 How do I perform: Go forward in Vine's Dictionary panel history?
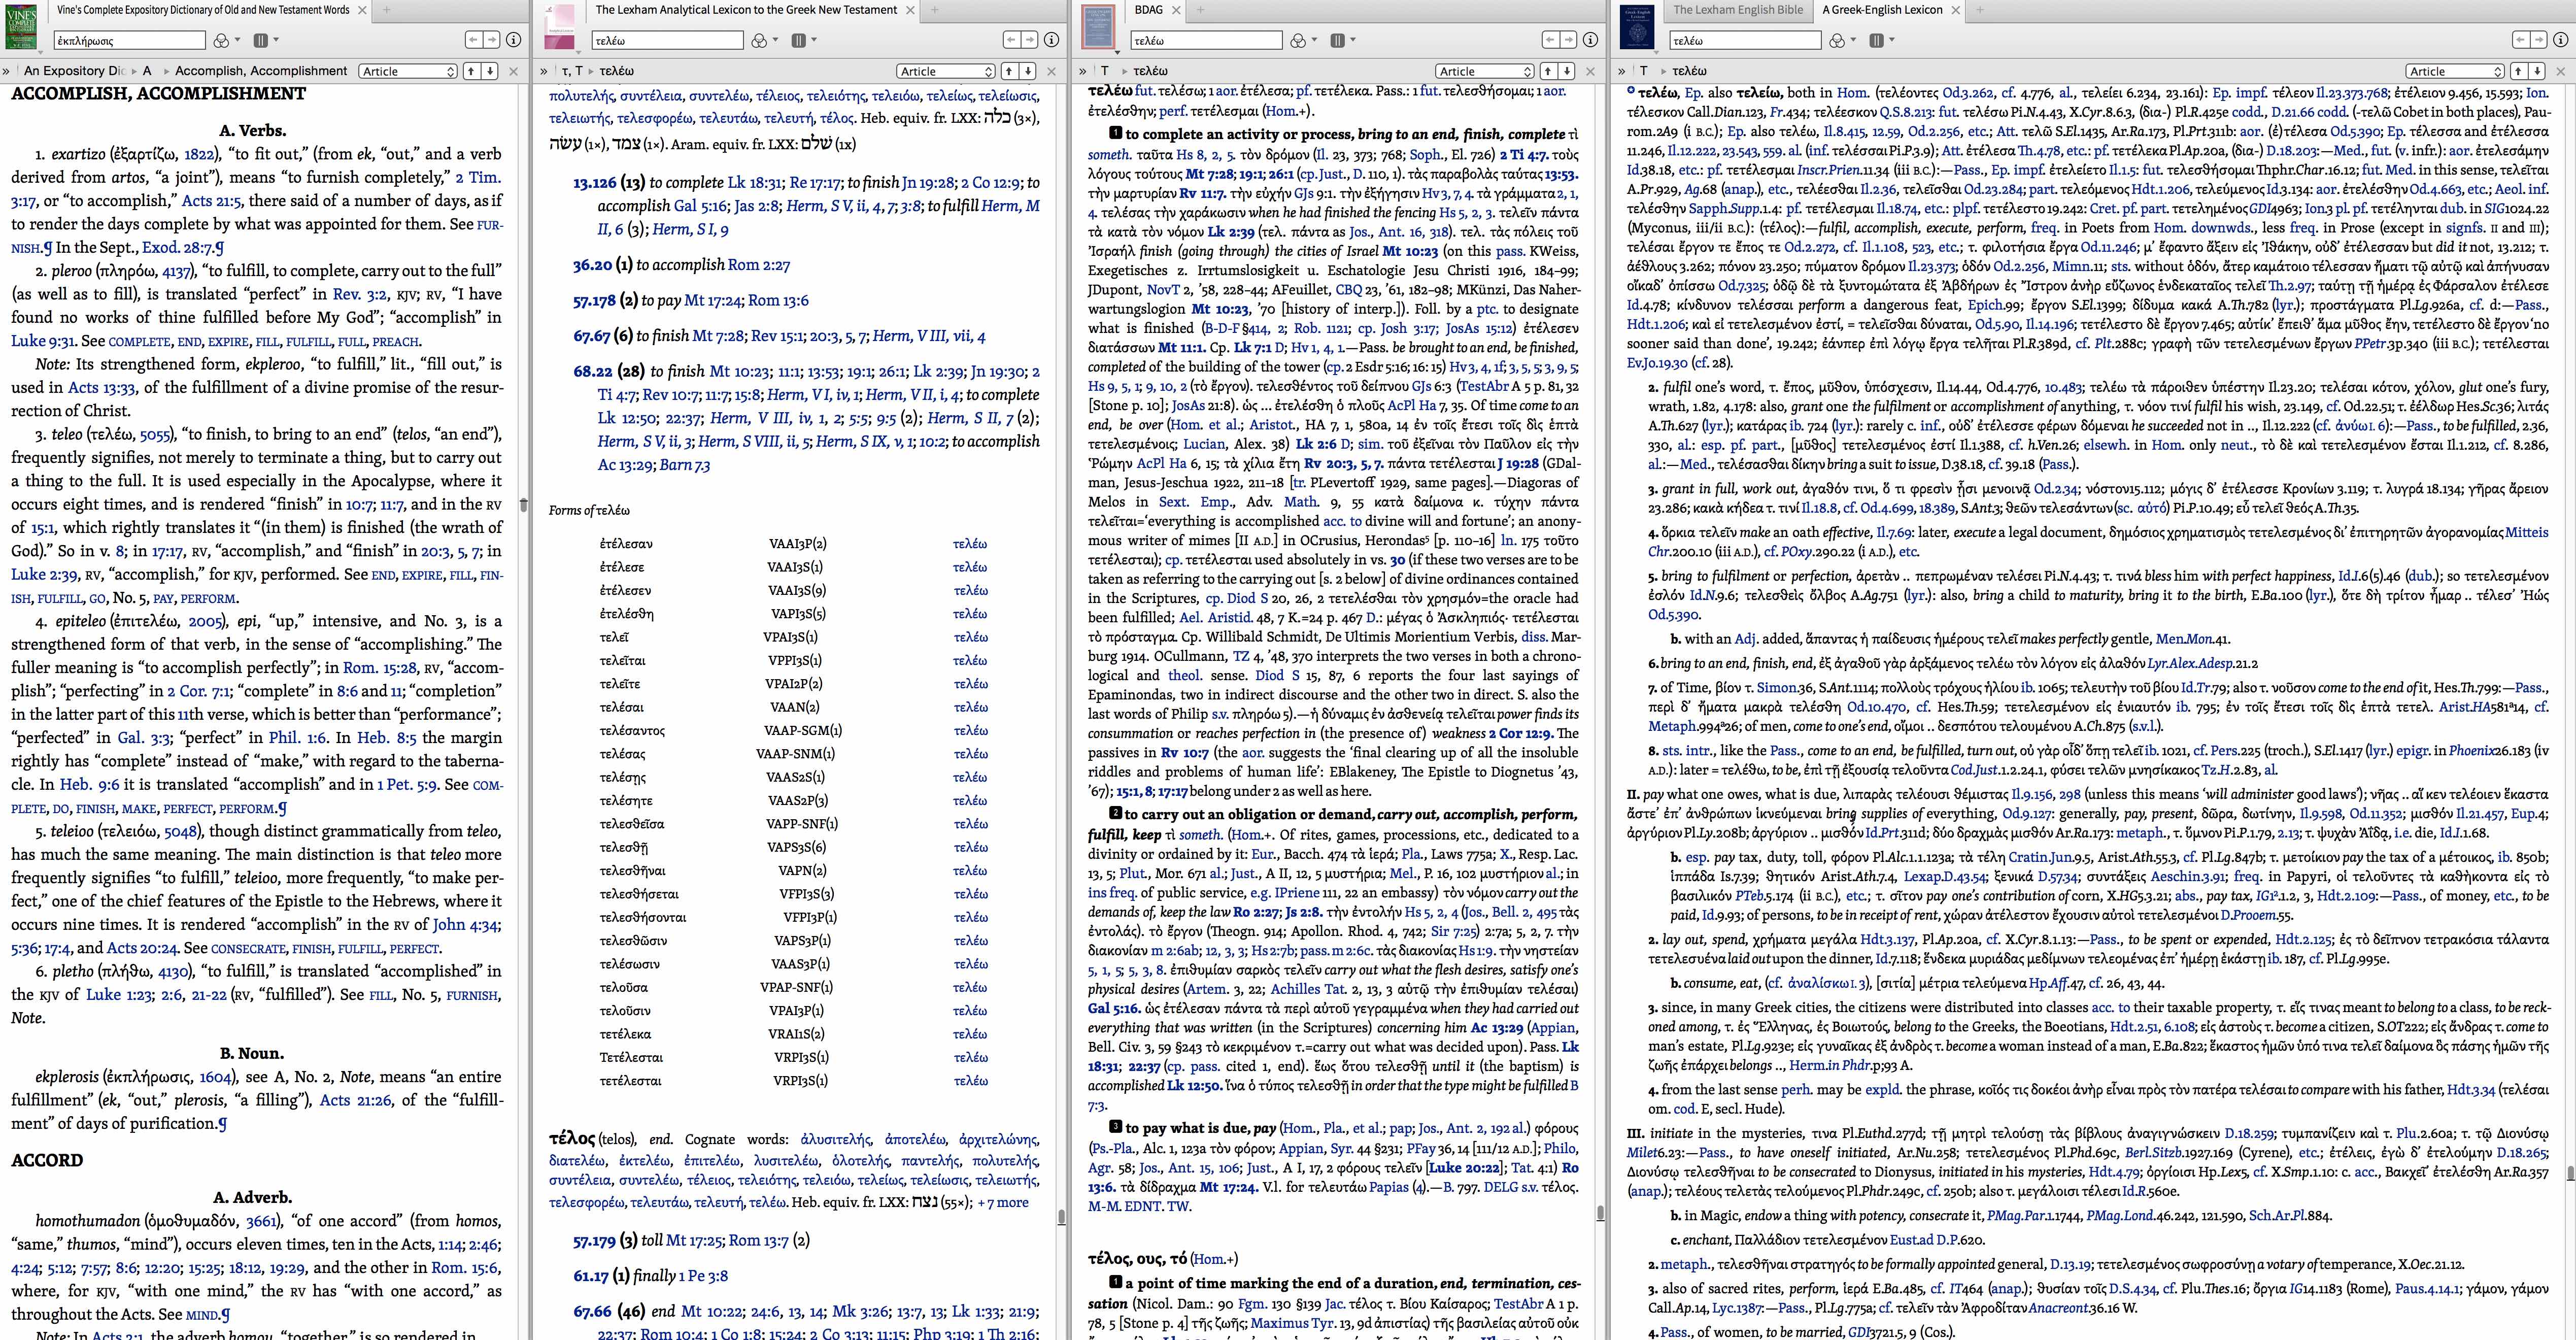tap(492, 40)
